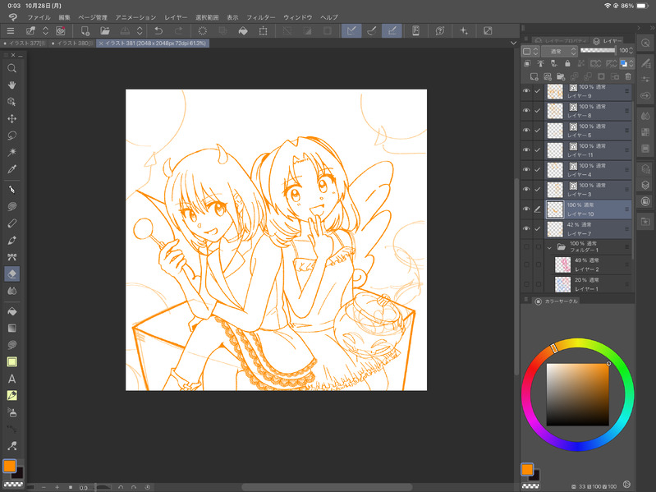This screenshot has height=492, width=656.
Task: Select the Text tool
Action: [x=11, y=379]
